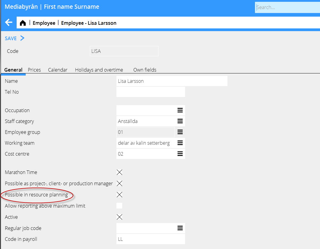Open the Staff category list icon

pos(180,121)
